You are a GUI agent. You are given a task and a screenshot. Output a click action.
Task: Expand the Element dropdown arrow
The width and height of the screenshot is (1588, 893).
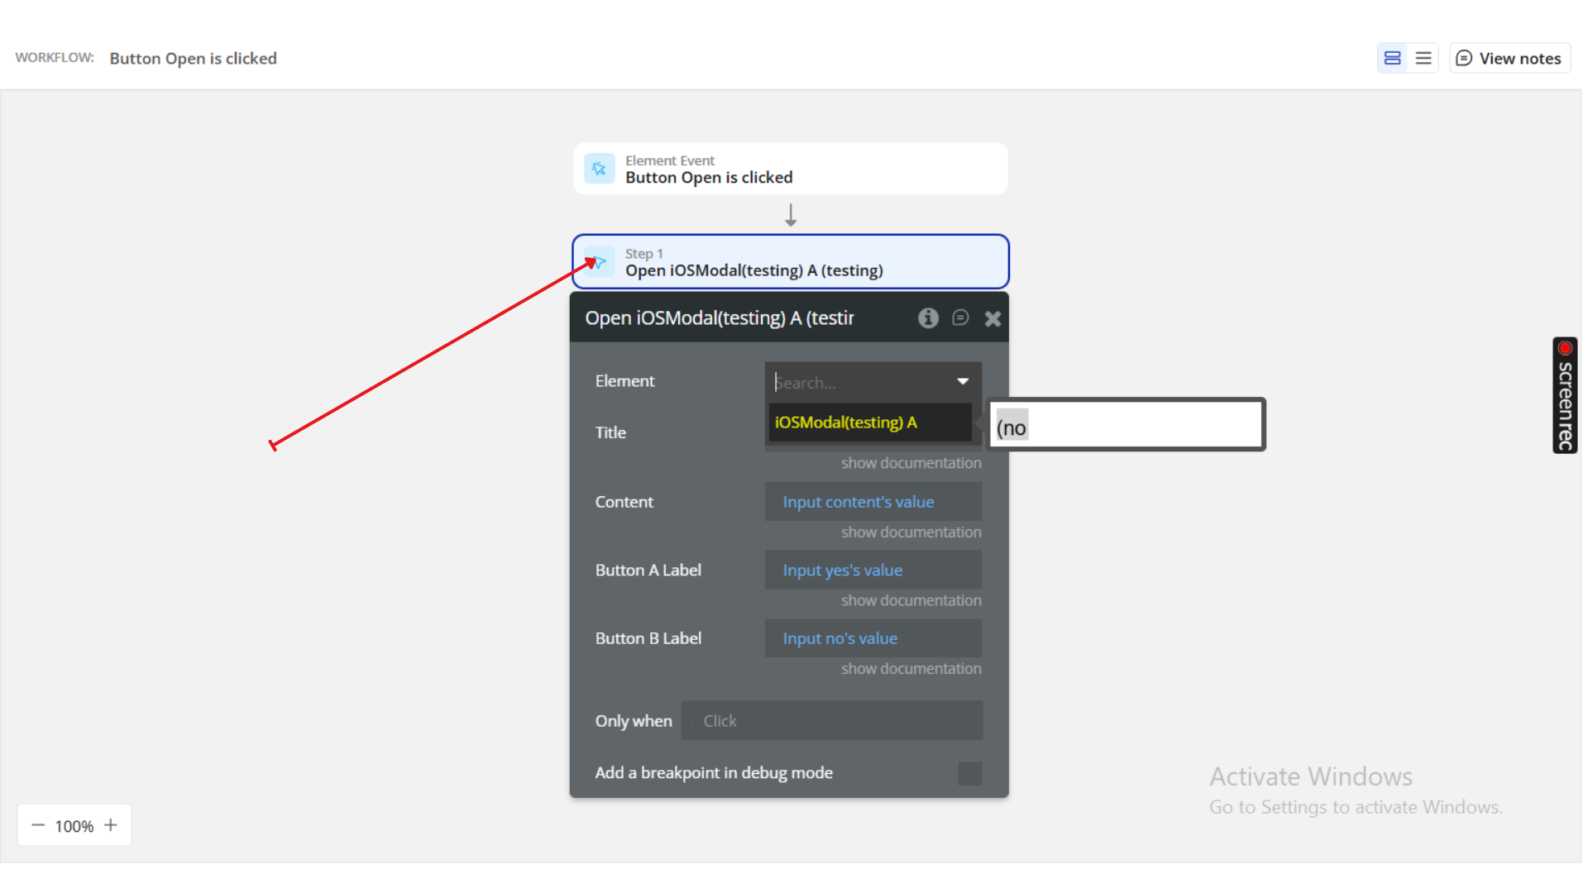[x=963, y=381]
